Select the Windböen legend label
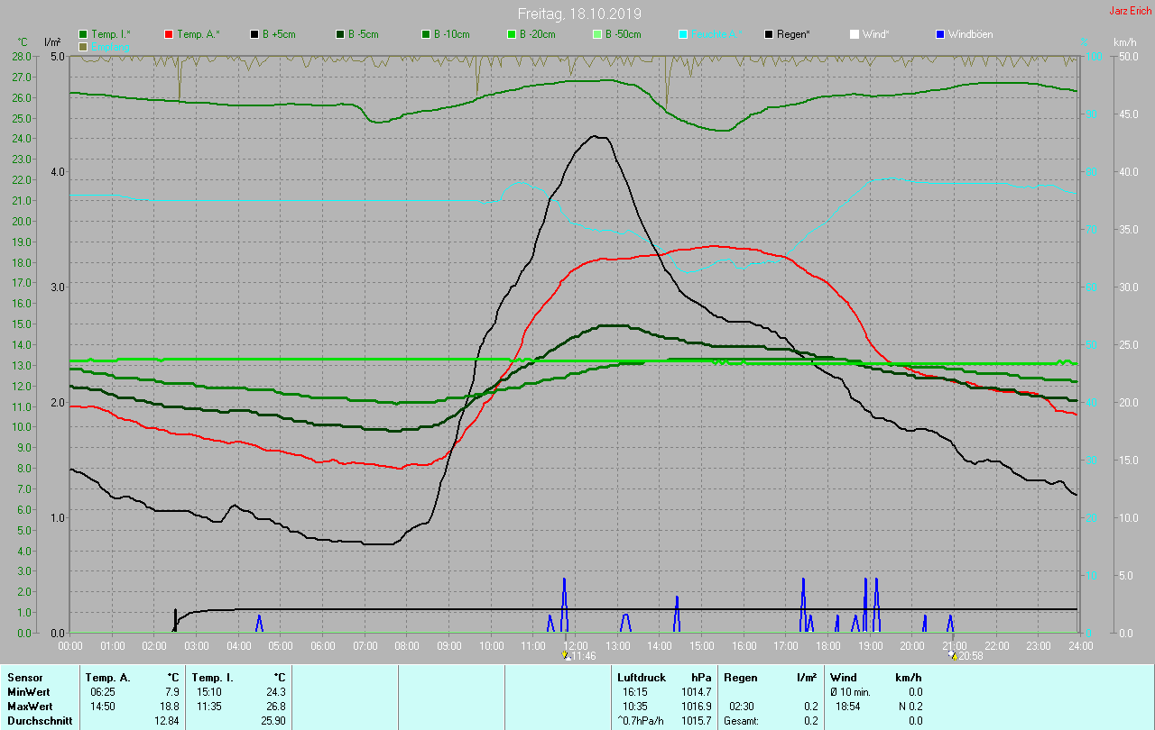1155x730 pixels. point(970,34)
